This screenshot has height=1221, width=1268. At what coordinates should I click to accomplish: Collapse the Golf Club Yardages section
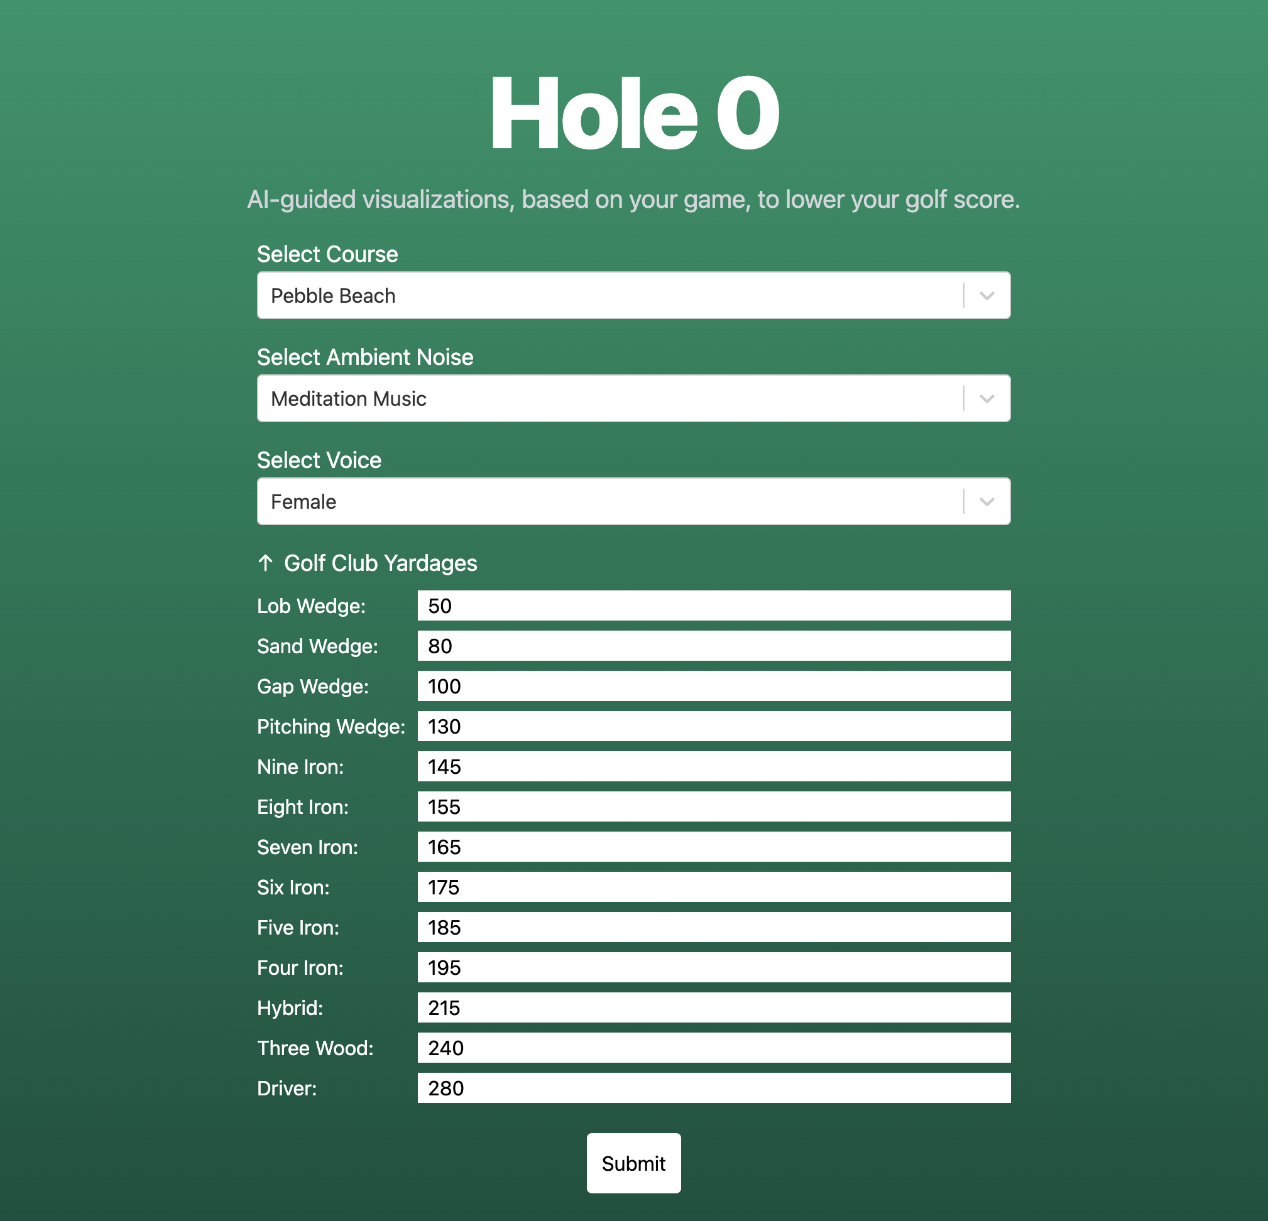[x=380, y=563]
